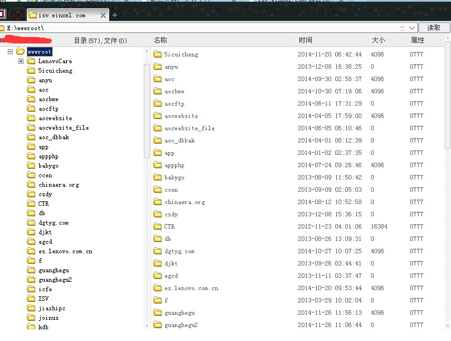The width and height of the screenshot is (451, 341).
Task: Select jiazhipc in the tree
Action: point(52,308)
